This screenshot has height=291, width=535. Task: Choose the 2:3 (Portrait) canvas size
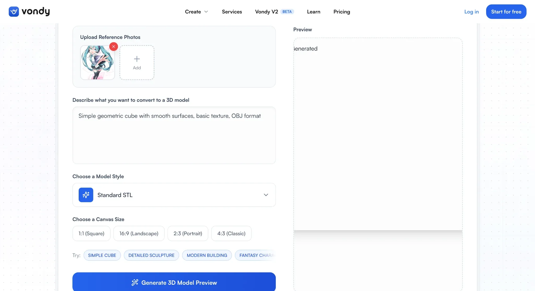coord(188,233)
